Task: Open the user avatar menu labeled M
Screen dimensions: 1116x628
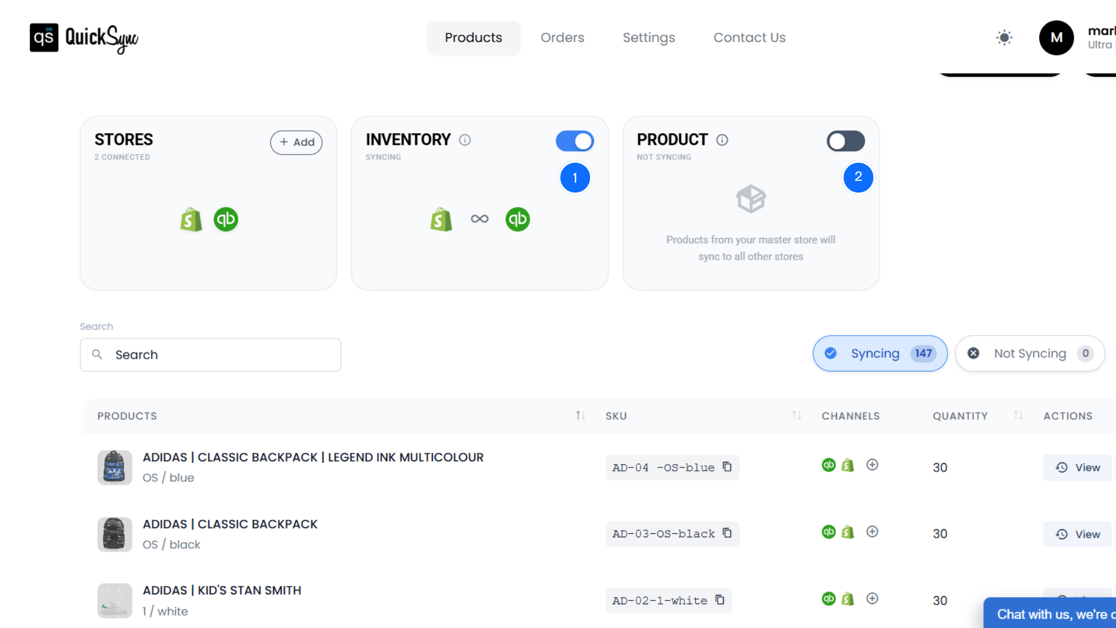Action: click(x=1056, y=37)
